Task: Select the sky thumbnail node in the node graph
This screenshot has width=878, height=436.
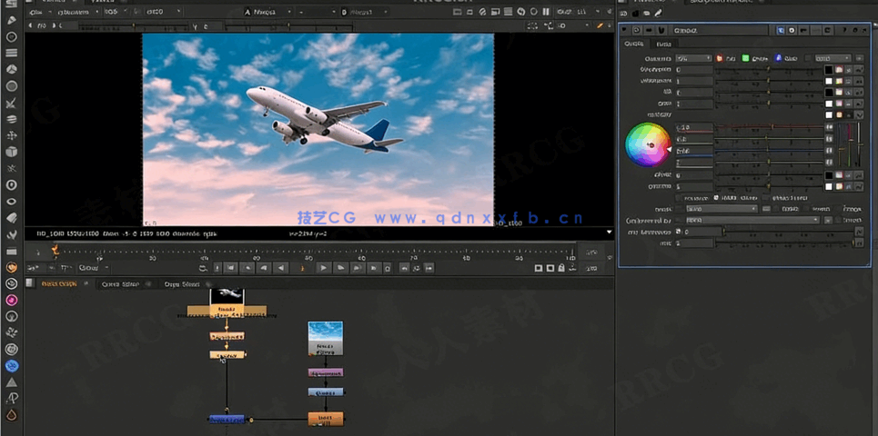Action: [x=326, y=338]
